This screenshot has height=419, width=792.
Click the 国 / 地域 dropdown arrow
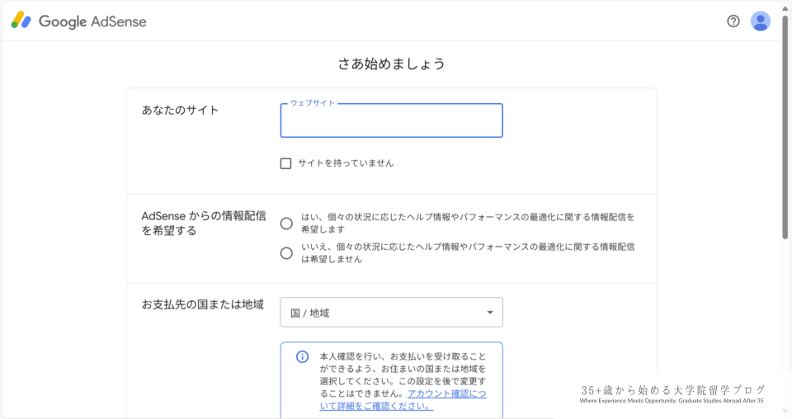(x=489, y=313)
